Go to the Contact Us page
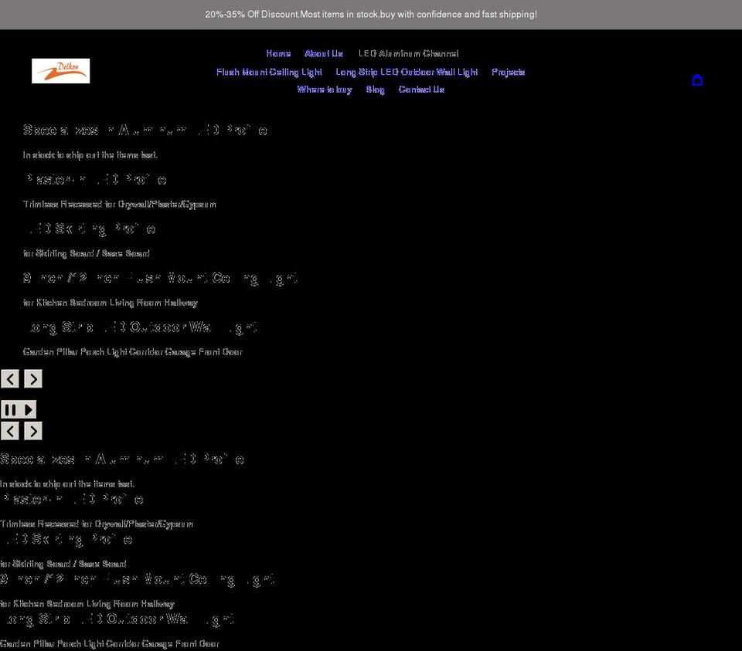Screen dimensions: 742x651 click(x=421, y=89)
